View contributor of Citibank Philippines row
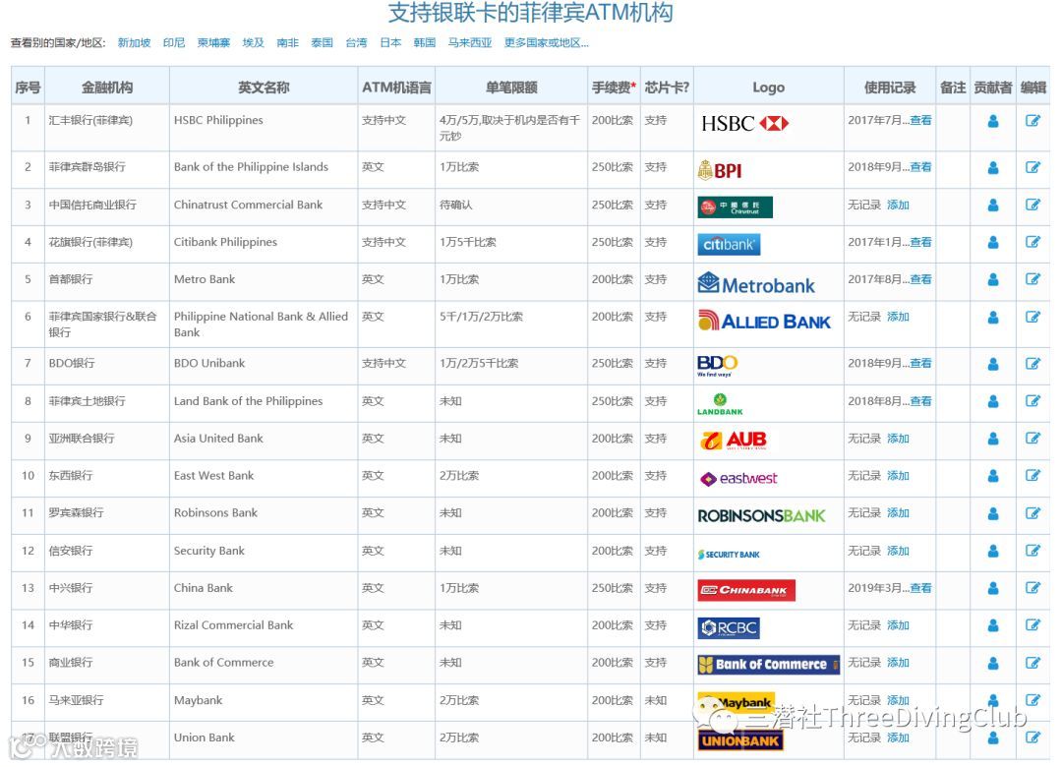Viewport: 1062px width, 767px height. click(x=993, y=242)
